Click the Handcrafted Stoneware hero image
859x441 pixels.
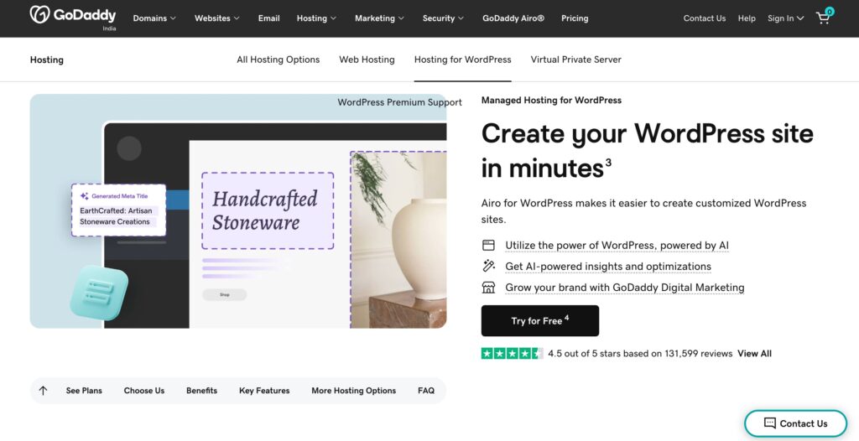coord(238,211)
